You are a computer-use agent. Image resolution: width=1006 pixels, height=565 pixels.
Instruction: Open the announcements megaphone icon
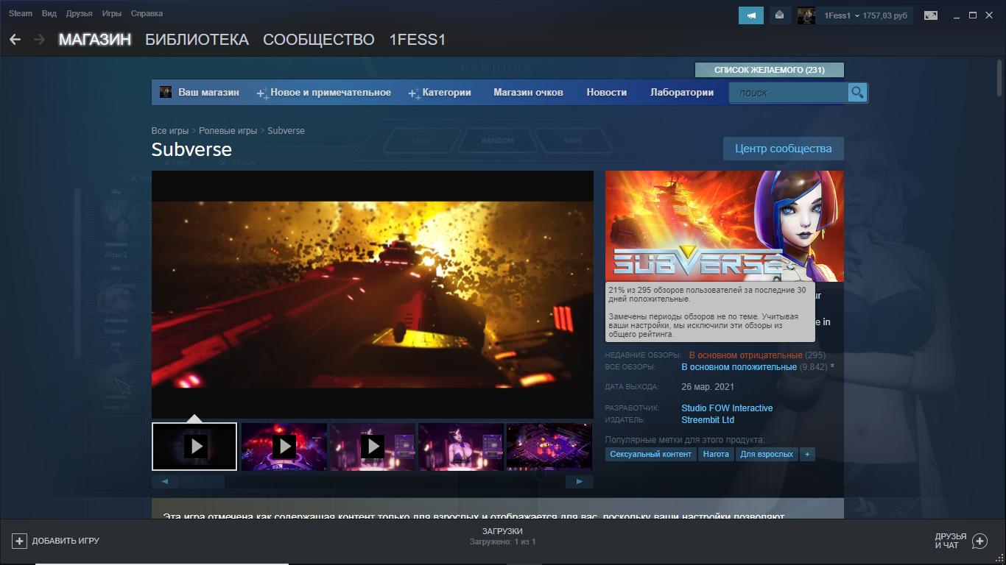click(750, 15)
